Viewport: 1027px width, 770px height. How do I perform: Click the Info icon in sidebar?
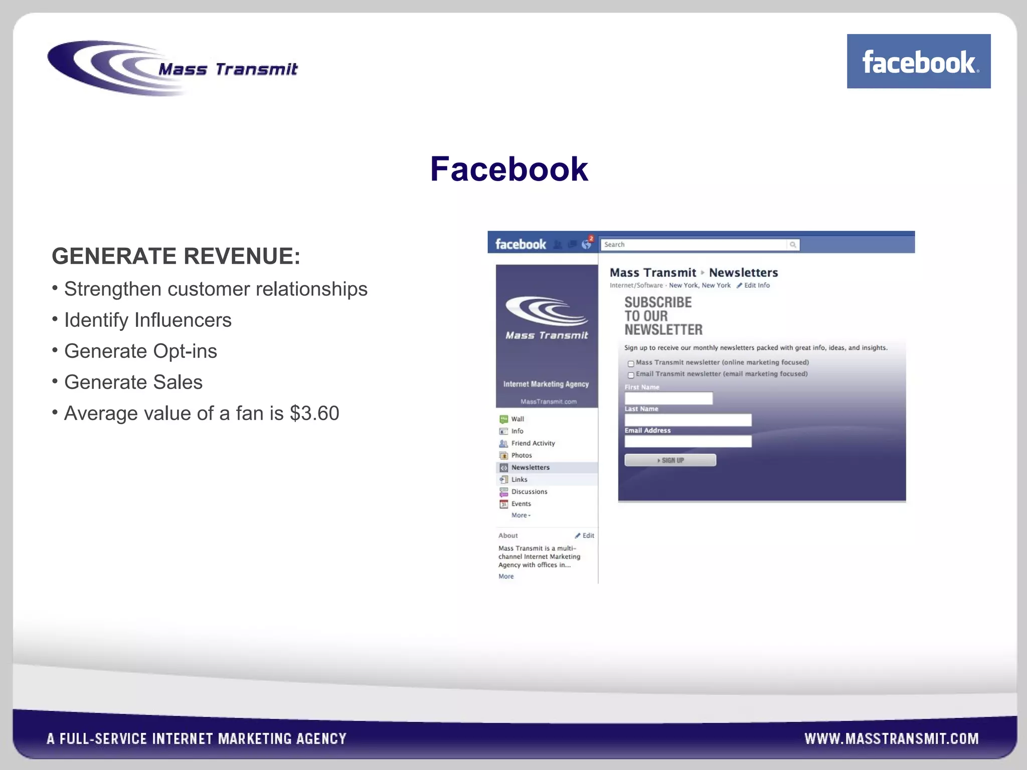pos(503,431)
